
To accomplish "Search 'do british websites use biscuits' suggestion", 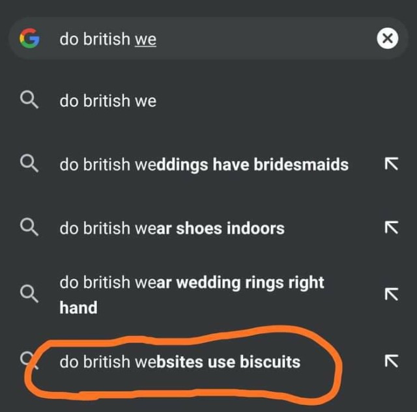I will click(180, 361).
